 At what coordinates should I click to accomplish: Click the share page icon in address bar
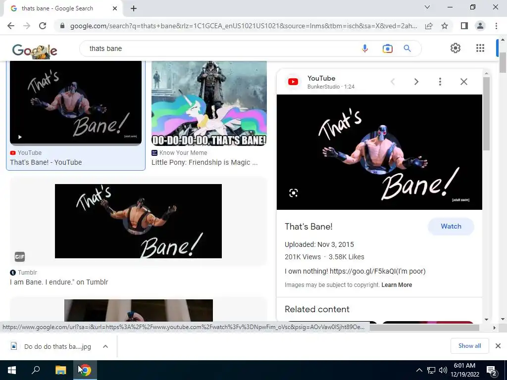pyautogui.click(x=429, y=26)
